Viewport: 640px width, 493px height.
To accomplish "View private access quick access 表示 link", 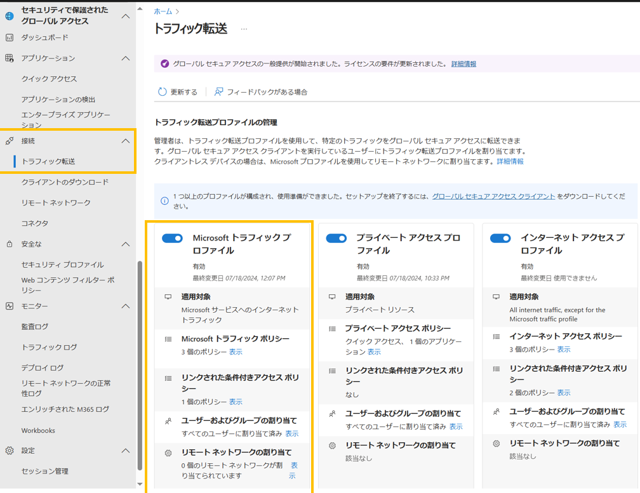I will click(374, 352).
